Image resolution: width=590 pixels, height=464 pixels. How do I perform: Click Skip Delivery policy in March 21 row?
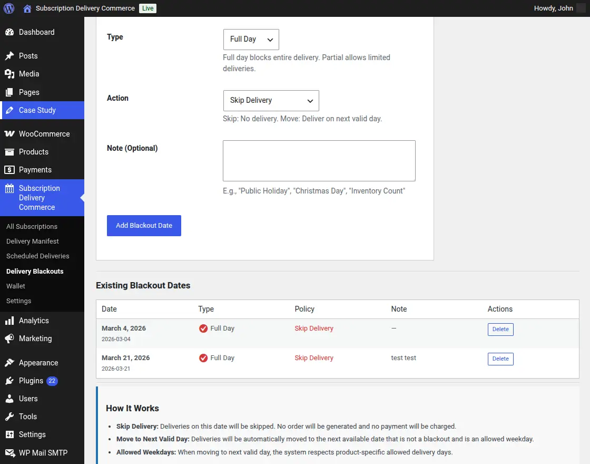coord(314,358)
